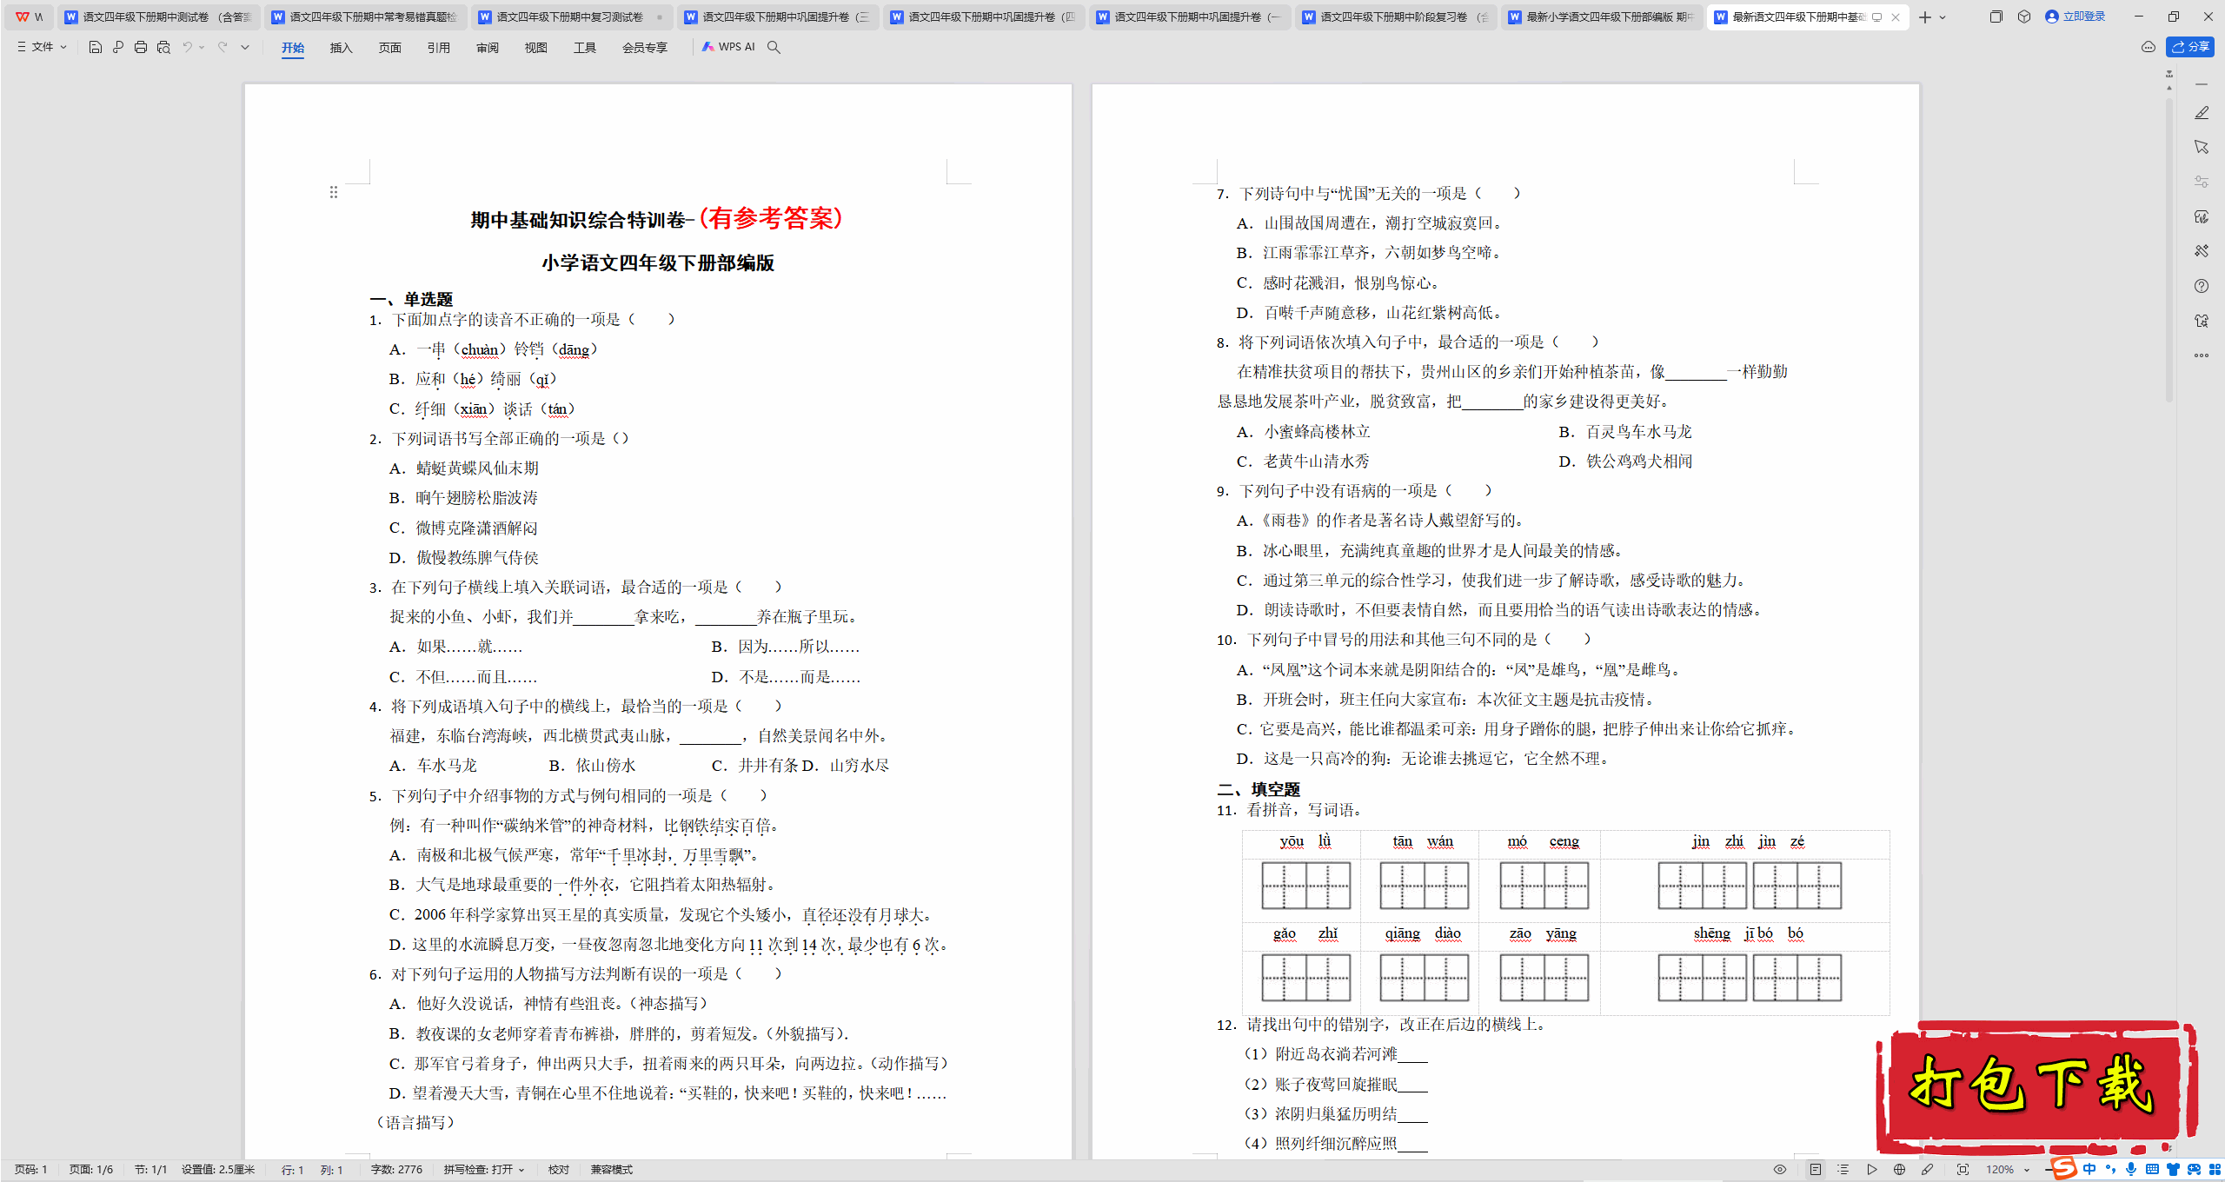Switch to outline view in the status bar
The image size is (2225, 1182).
coord(1843,1170)
